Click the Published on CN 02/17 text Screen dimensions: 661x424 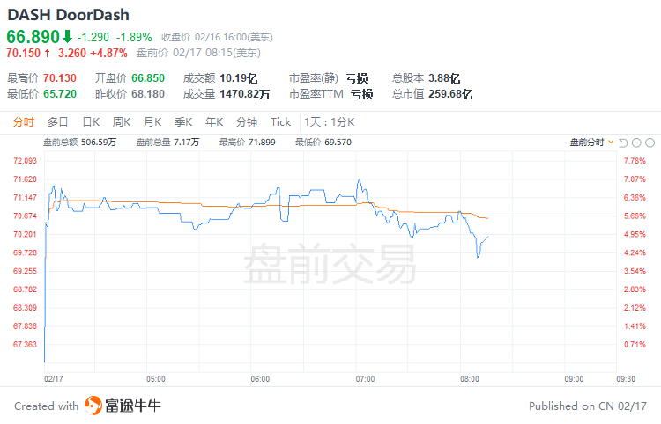588,406
